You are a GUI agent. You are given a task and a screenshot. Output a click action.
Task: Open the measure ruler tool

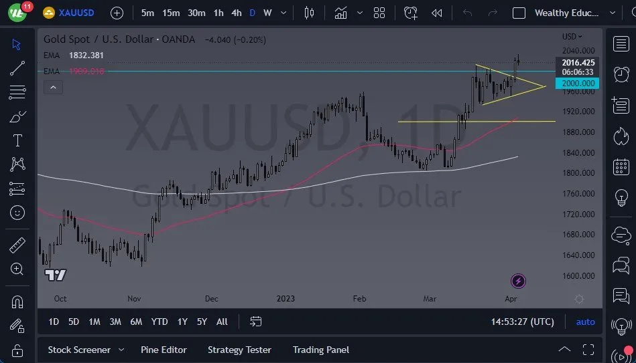click(x=17, y=245)
